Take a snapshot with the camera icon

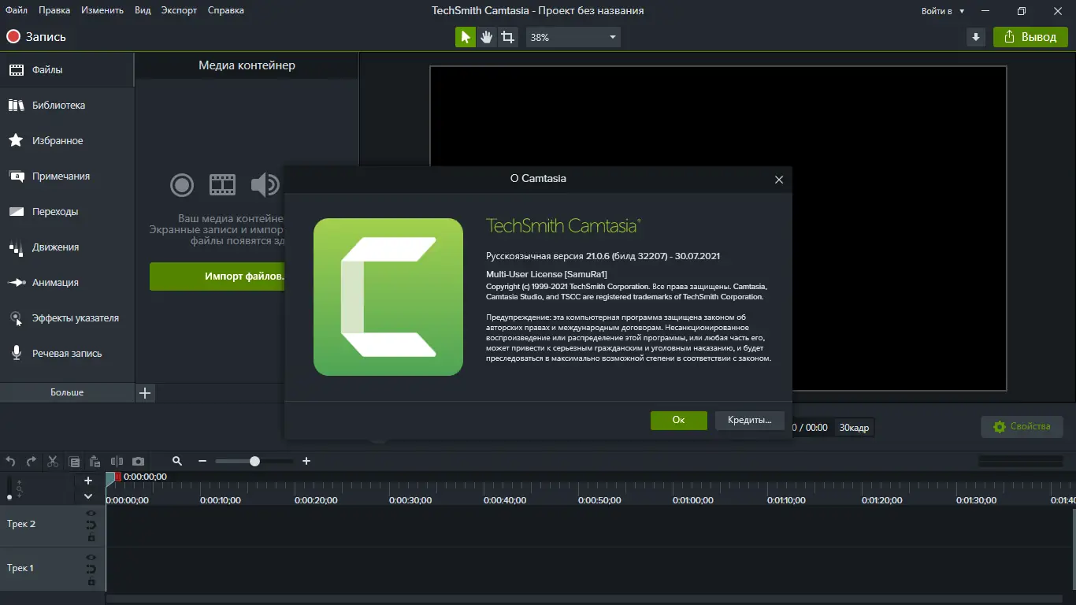[x=139, y=461]
